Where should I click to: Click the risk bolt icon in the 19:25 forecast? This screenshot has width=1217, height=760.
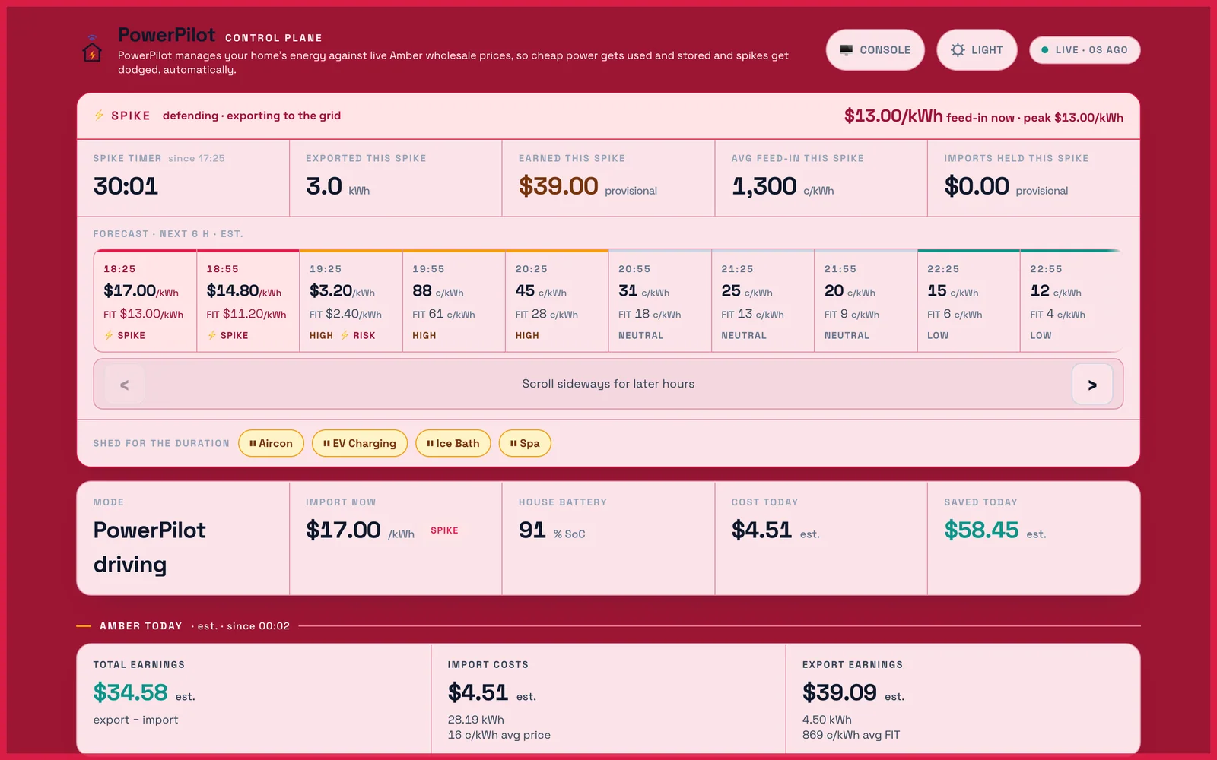point(345,335)
